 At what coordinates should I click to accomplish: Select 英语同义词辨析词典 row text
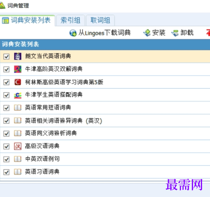[51, 133]
